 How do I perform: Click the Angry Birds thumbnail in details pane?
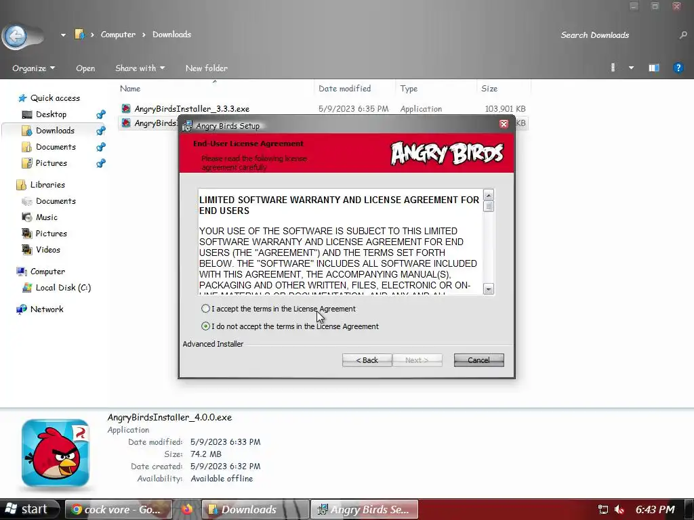tap(56, 453)
